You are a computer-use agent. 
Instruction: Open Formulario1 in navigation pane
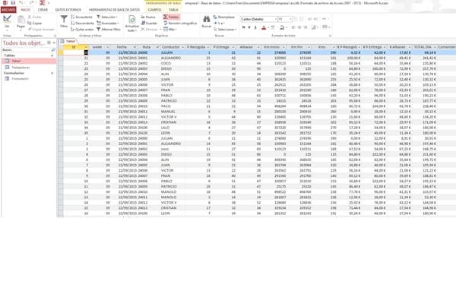coord(29,79)
